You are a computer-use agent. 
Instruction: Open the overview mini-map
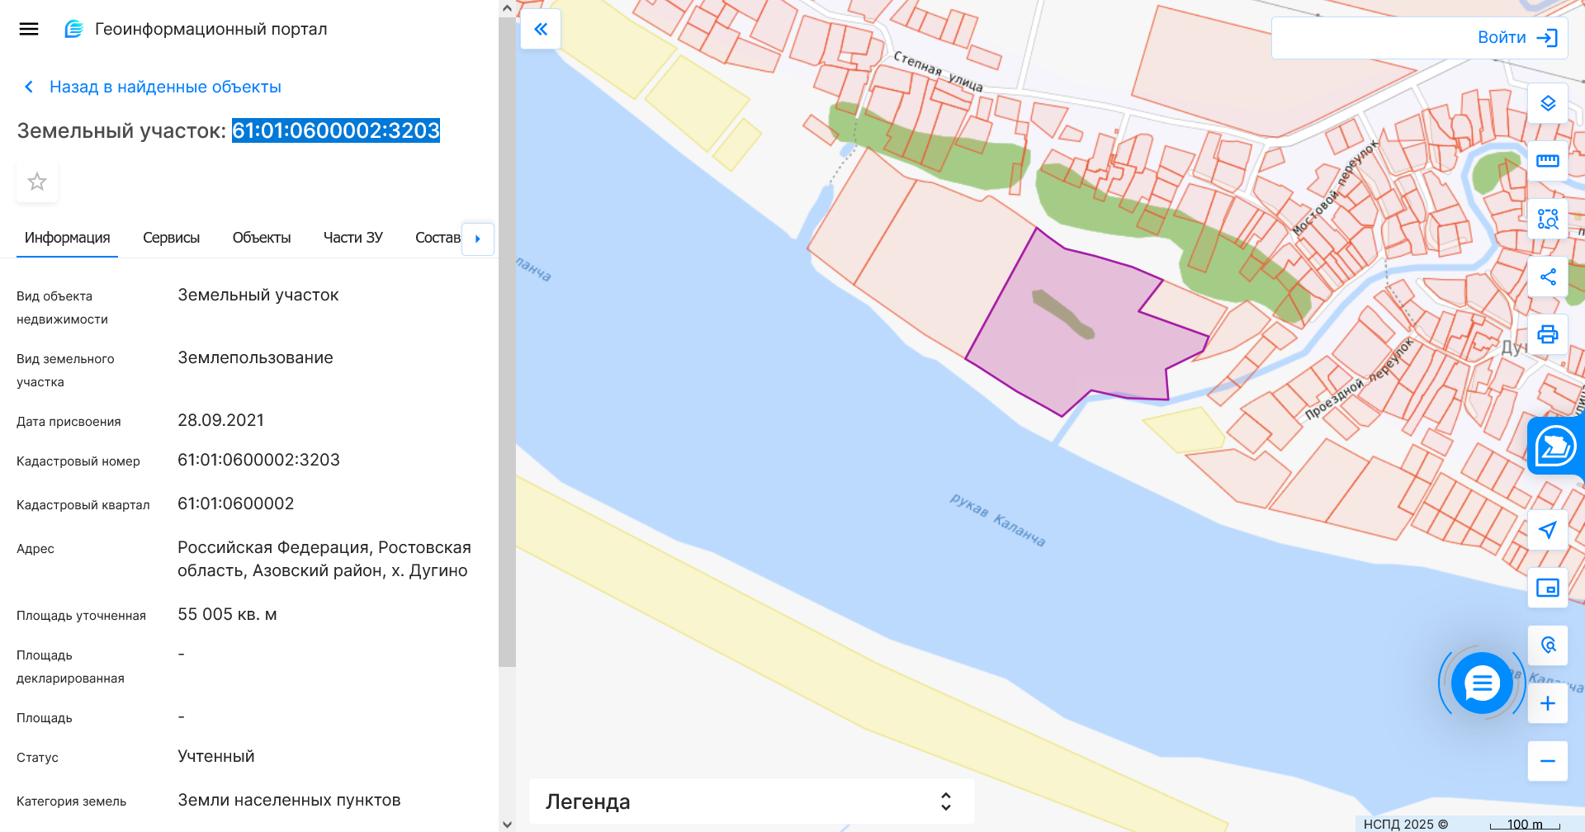(1550, 588)
